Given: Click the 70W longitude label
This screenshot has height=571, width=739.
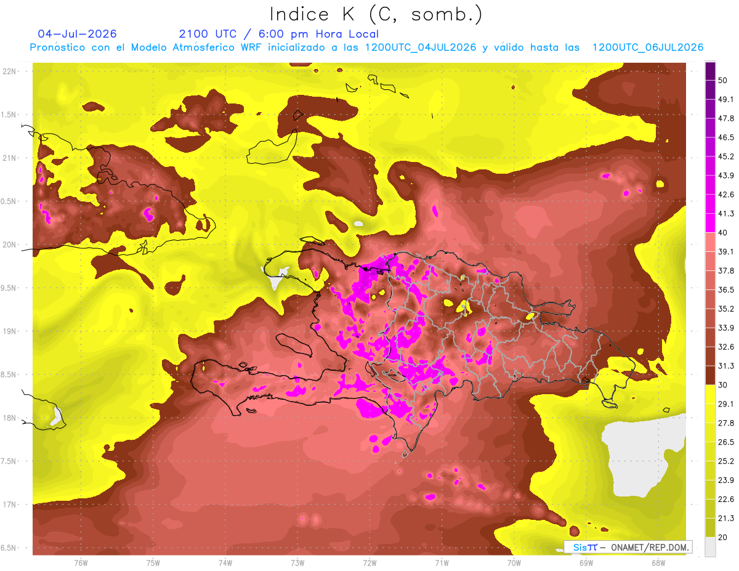Looking at the screenshot, I should click(514, 563).
